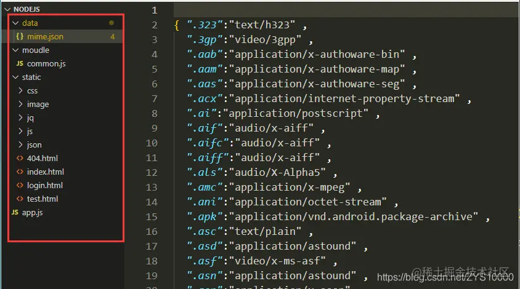Viewport: 520px width, 289px height.
Task: Click the ".aiff" key
Action: (208, 158)
